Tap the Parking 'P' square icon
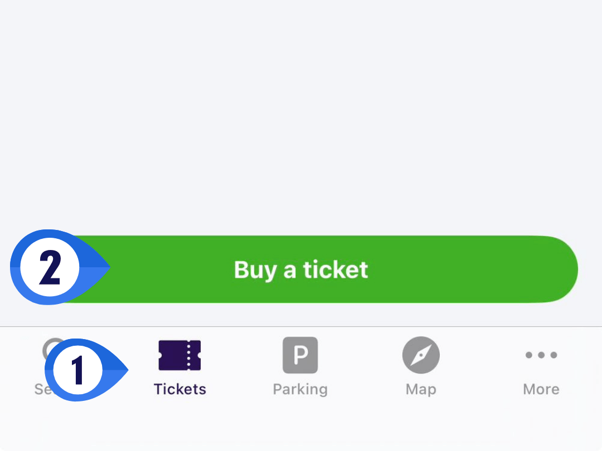This screenshot has width=602, height=451. [x=300, y=355]
